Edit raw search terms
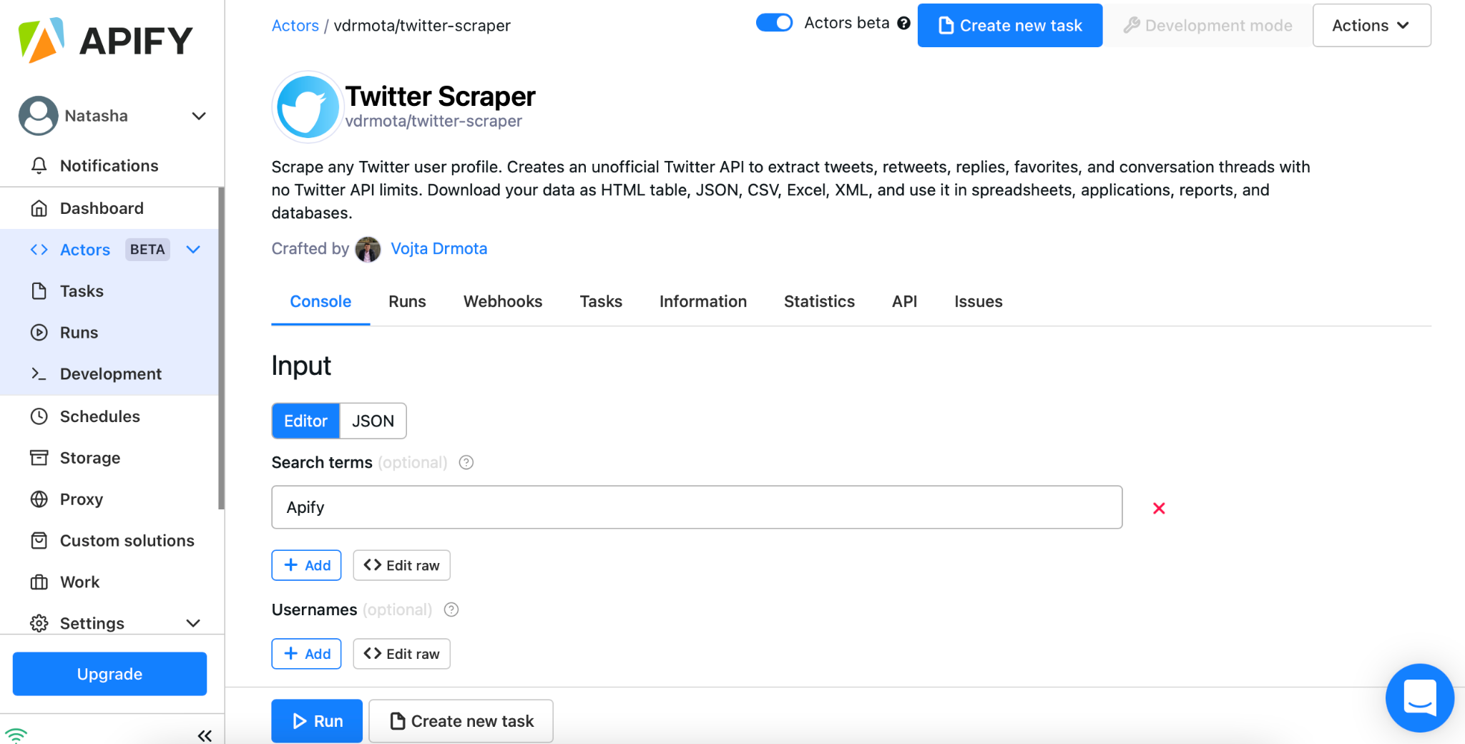Image resolution: width=1465 pixels, height=744 pixels. [x=401, y=566]
